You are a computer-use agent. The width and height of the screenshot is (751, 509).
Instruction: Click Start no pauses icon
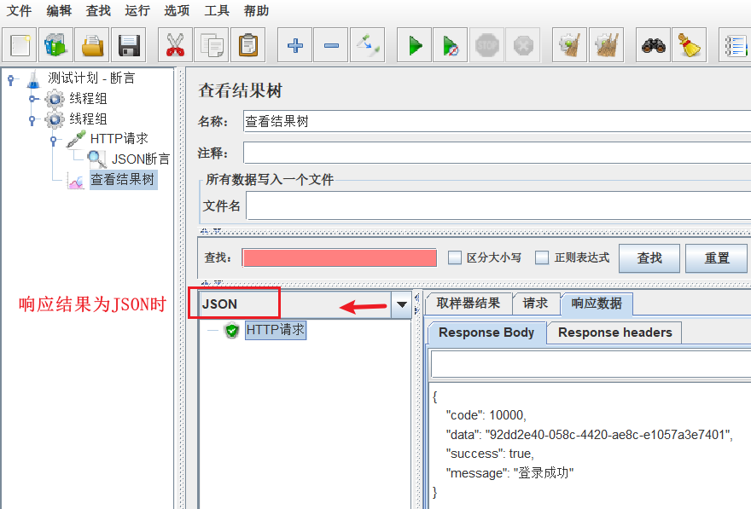click(451, 45)
